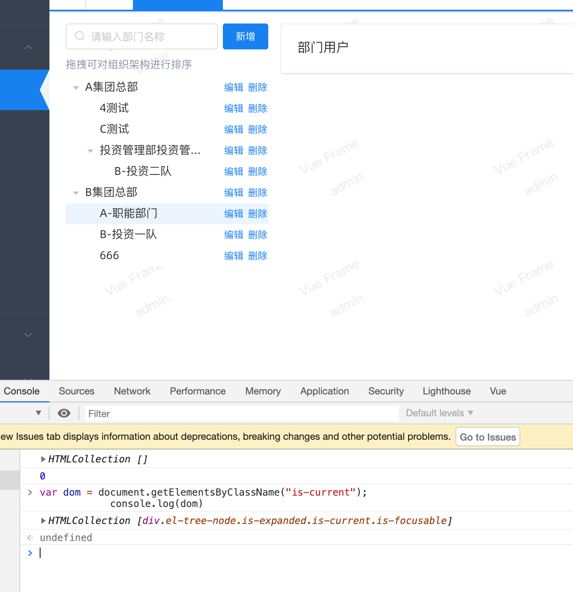Collapse the B集团总部 tree node

[x=75, y=193]
